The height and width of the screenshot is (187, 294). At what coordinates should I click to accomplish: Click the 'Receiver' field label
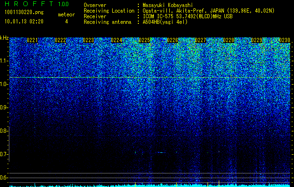(x=95, y=16)
